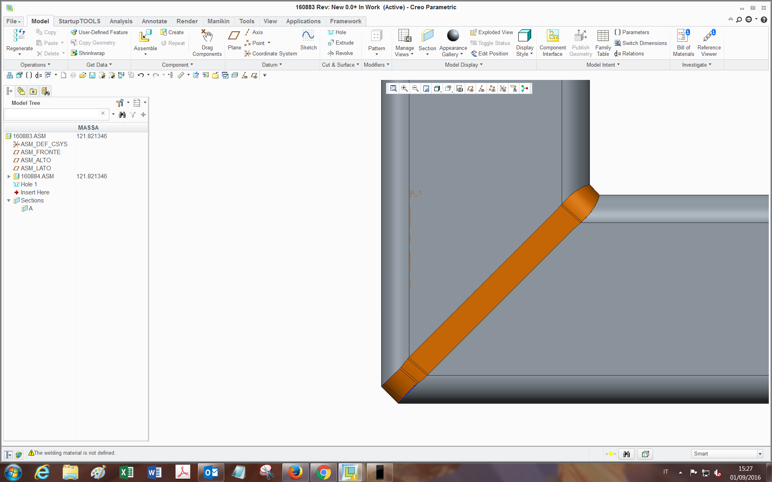
Task: Open Firefox from the Windows taskbar
Action: coord(296,472)
